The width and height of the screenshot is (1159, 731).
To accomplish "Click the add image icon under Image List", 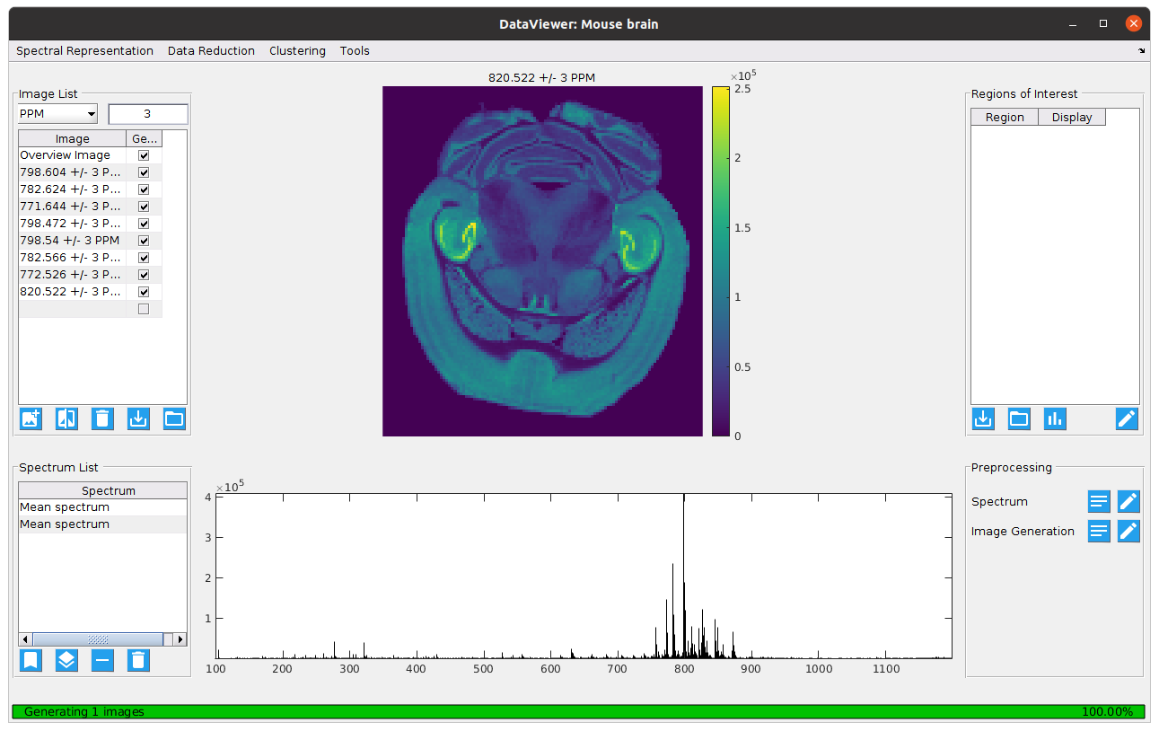I will point(31,418).
